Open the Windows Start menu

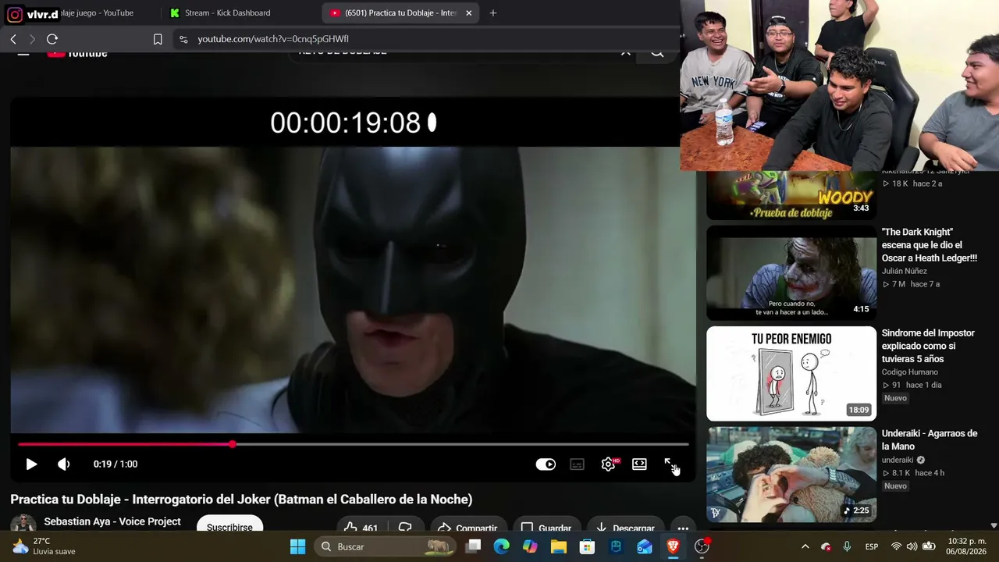(297, 546)
